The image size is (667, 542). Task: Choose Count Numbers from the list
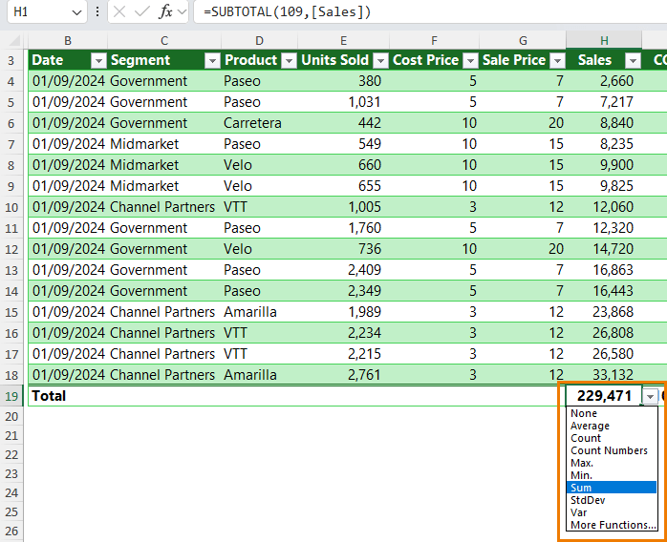[x=612, y=450]
